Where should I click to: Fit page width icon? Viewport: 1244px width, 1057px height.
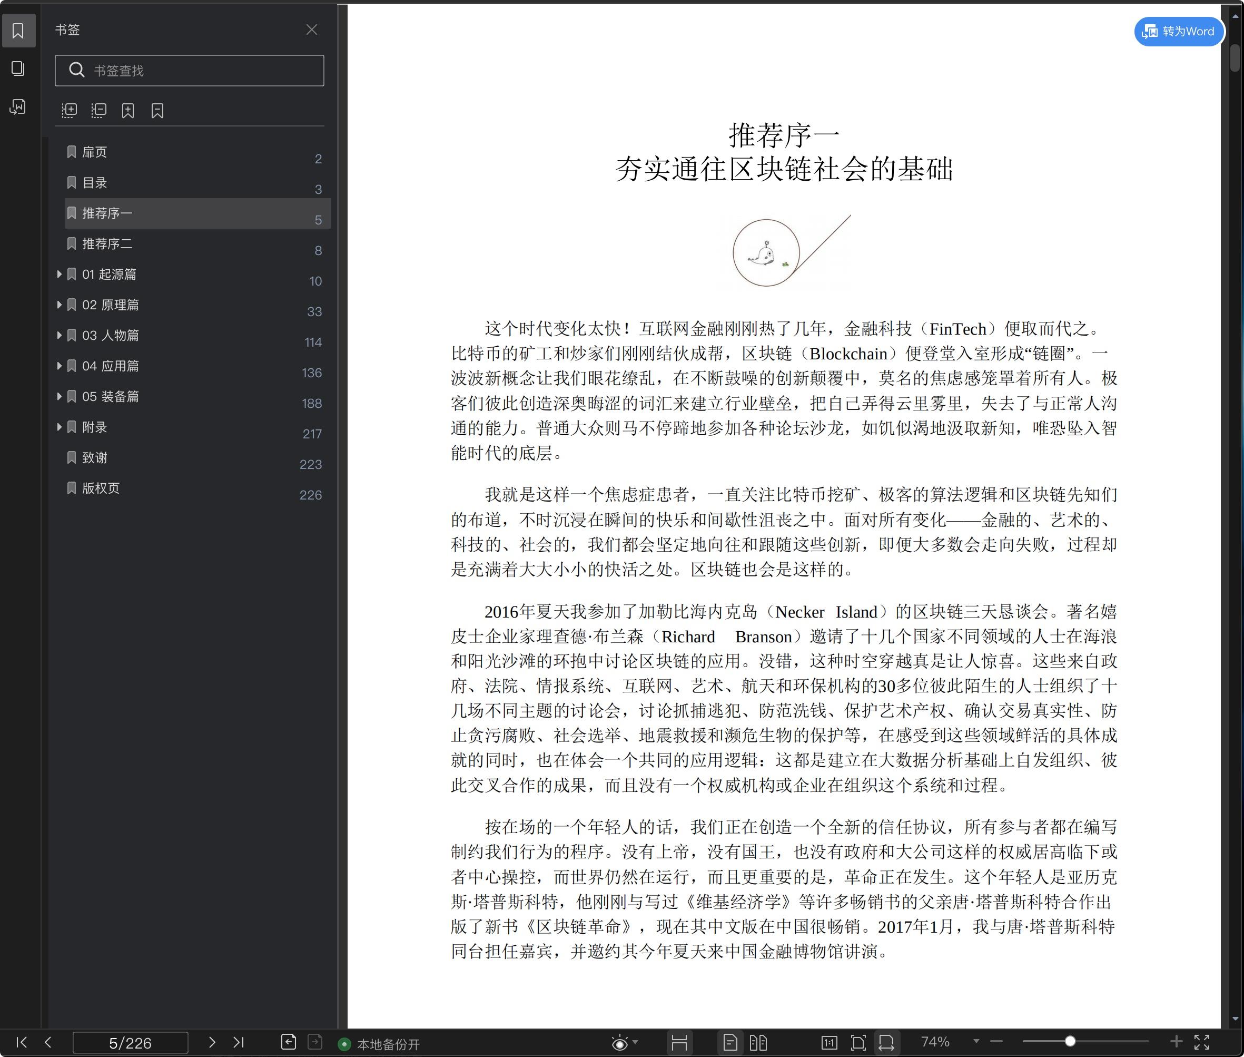coord(887,1043)
